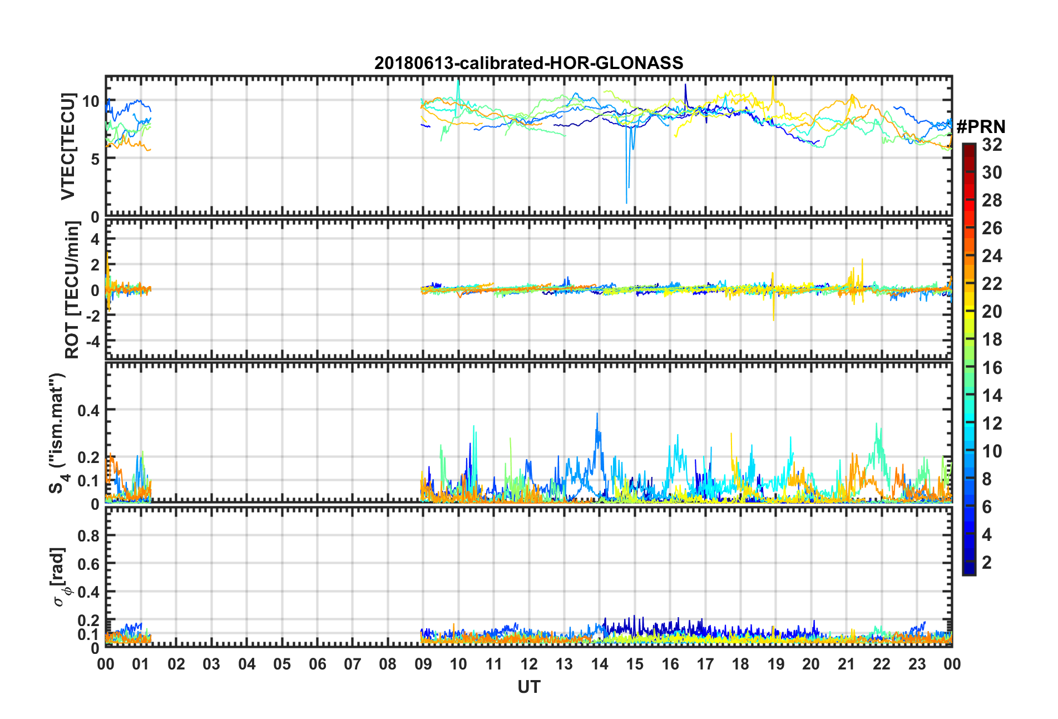Select the "VTEC[TECU]" y-axis label
The height and width of the screenshot is (719, 1058).
tap(68, 146)
